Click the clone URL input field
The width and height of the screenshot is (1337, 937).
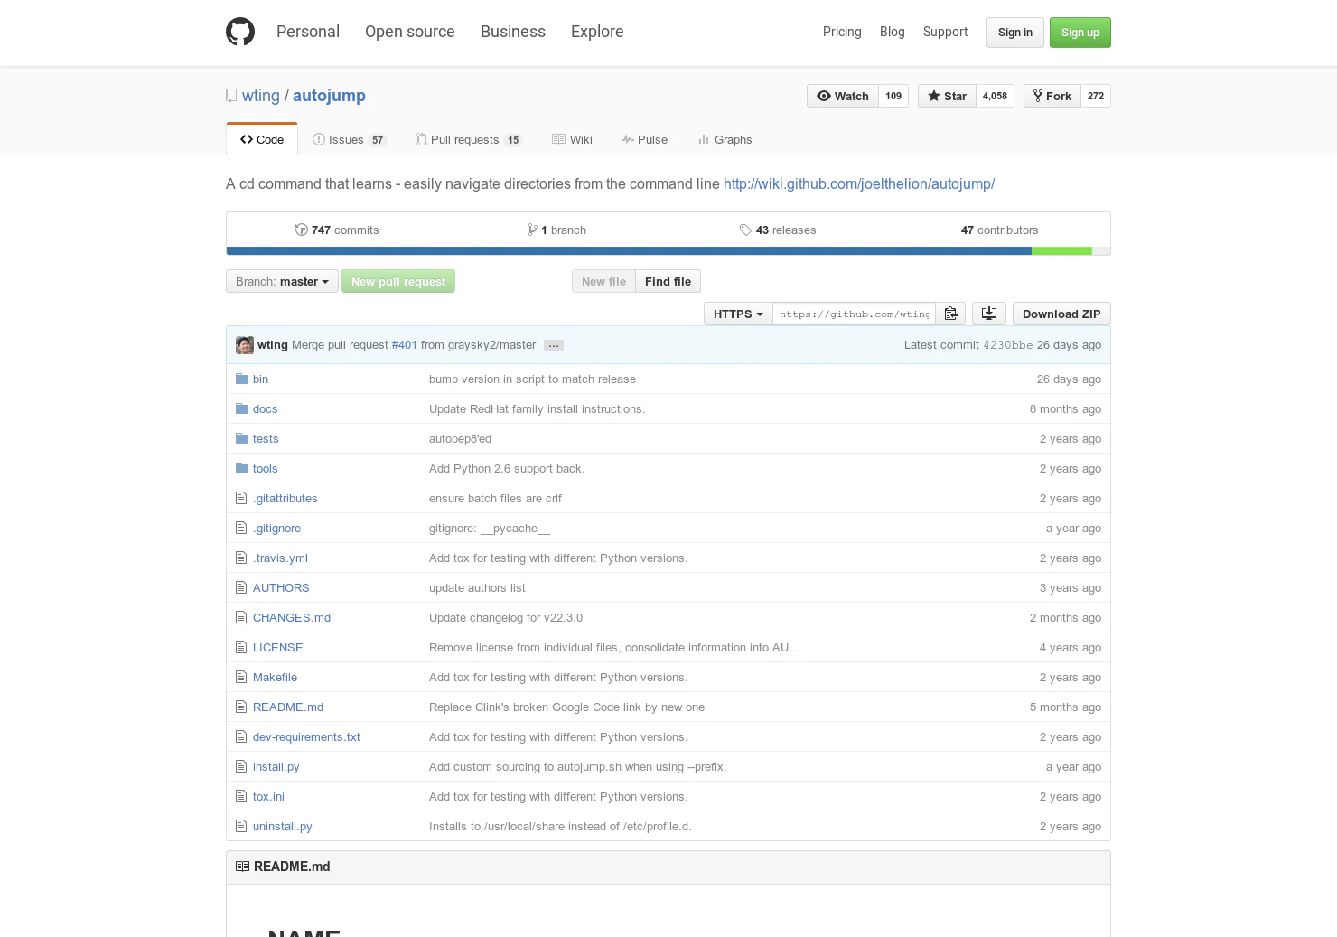point(854,314)
